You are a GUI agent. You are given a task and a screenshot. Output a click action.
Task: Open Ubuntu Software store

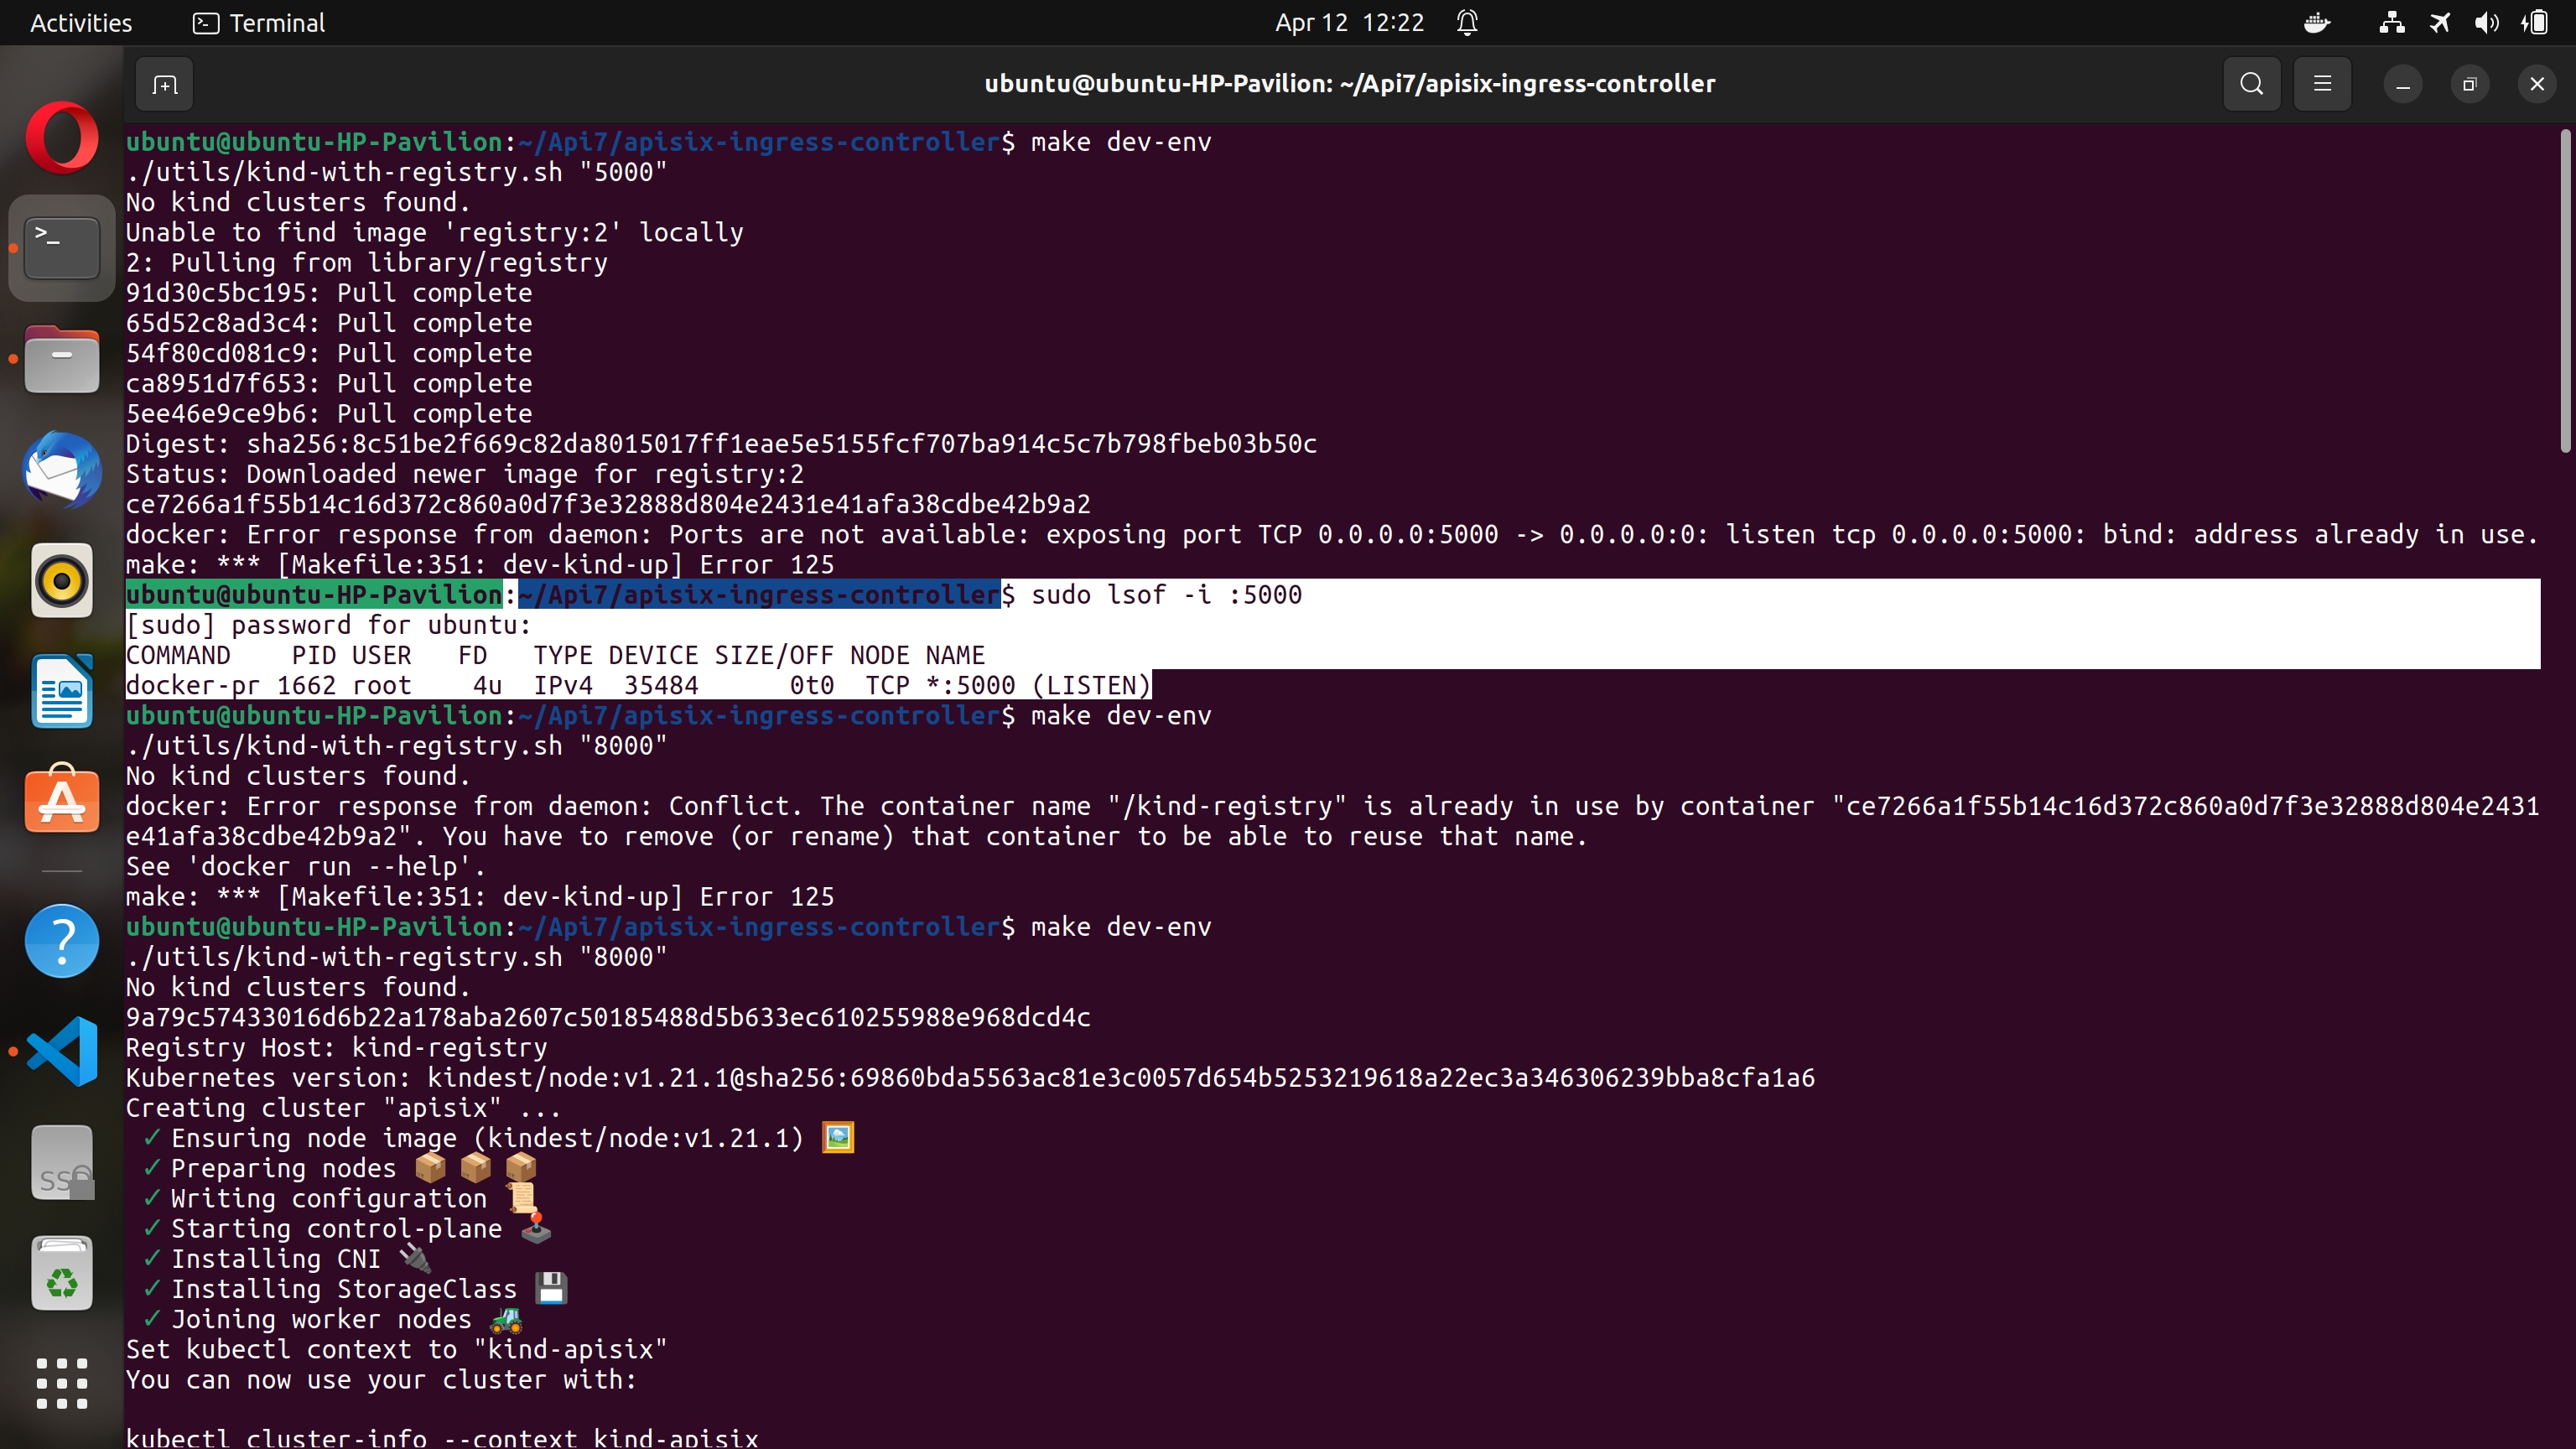click(62, 800)
